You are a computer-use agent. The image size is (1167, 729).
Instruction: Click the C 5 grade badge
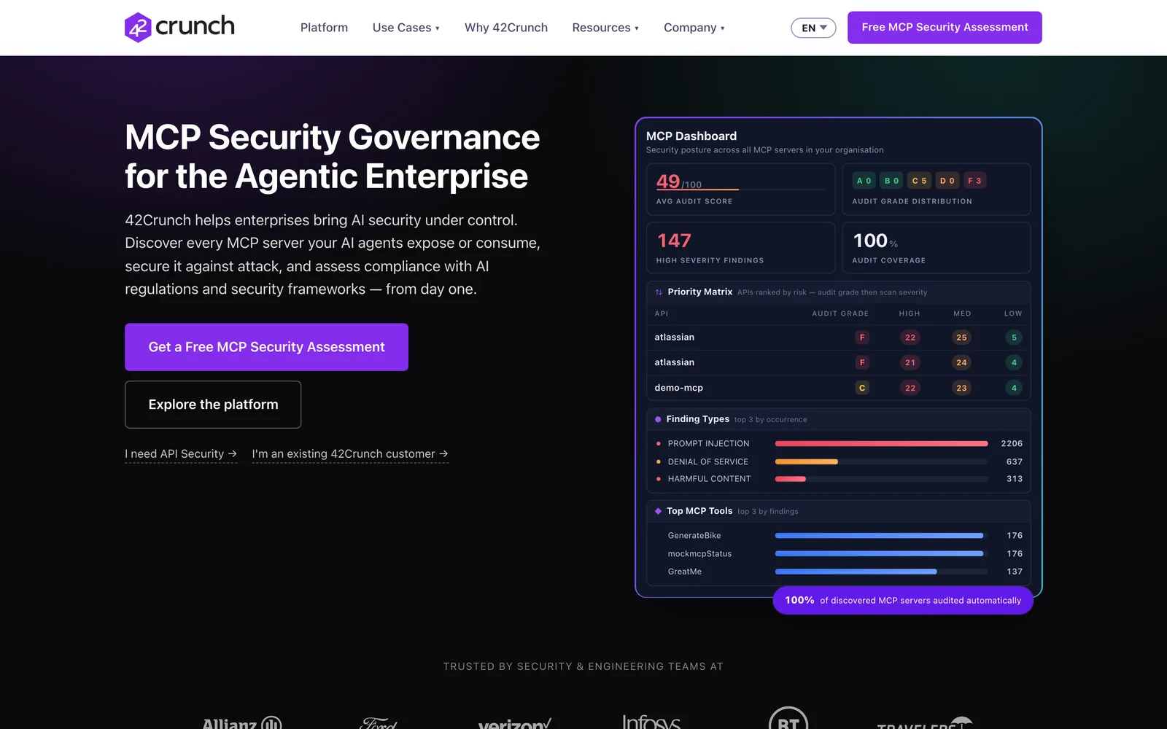point(920,181)
